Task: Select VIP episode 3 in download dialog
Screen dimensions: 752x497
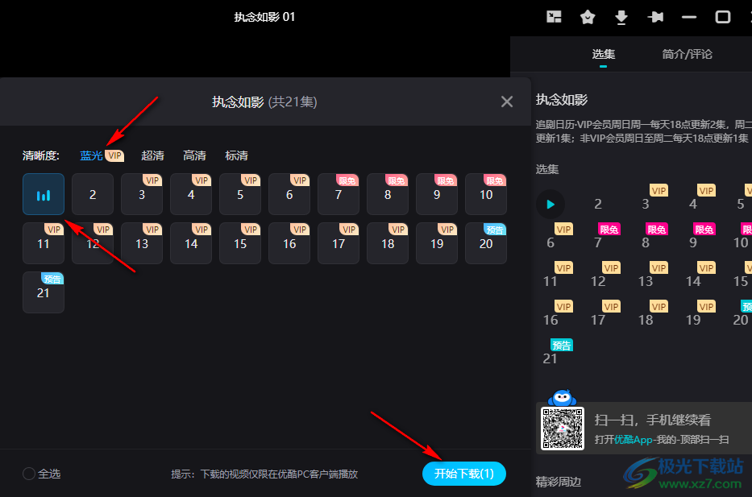Action: [x=142, y=194]
